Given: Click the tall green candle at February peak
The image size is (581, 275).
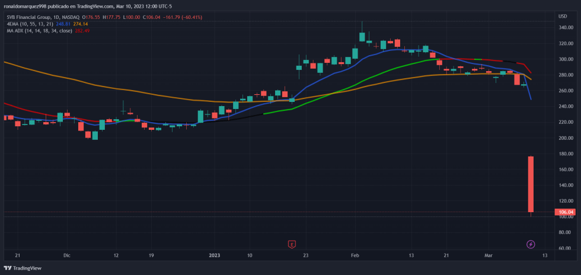Looking at the screenshot, I should 362,37.
